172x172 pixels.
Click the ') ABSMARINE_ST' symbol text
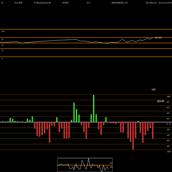119,3
